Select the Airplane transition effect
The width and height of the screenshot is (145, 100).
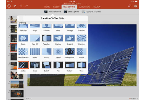58,40
